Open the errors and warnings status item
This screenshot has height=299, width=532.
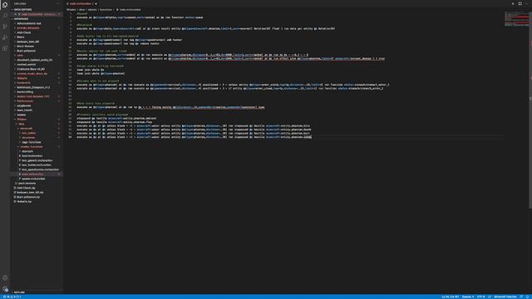[x=12, y=297]
